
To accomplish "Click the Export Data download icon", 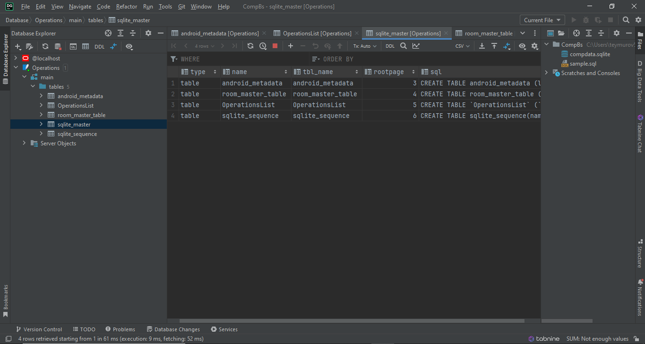I will [482, 46].
